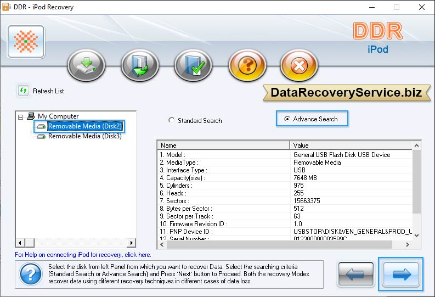Close the DDR iPod Recovery window
Viewport: 435px width, 297px height.
(422, 7)
